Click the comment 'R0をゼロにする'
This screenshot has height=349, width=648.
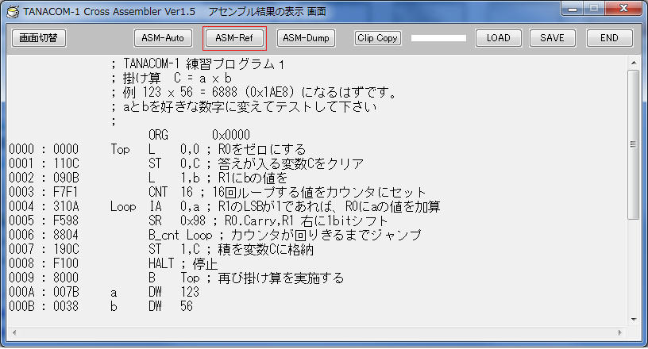[x=261, y=149]
